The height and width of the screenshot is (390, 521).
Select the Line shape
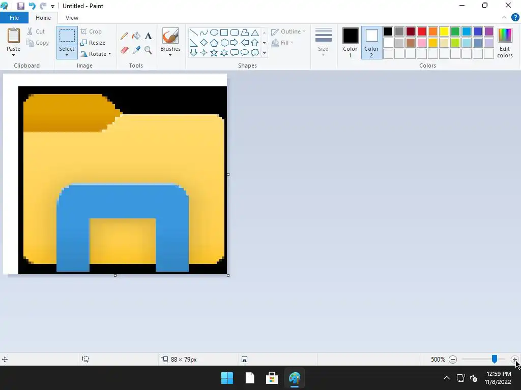tap(194, 32)
